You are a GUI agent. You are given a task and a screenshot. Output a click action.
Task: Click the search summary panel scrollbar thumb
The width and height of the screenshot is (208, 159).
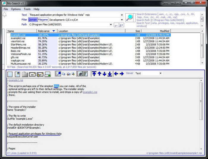coord(202,19)
